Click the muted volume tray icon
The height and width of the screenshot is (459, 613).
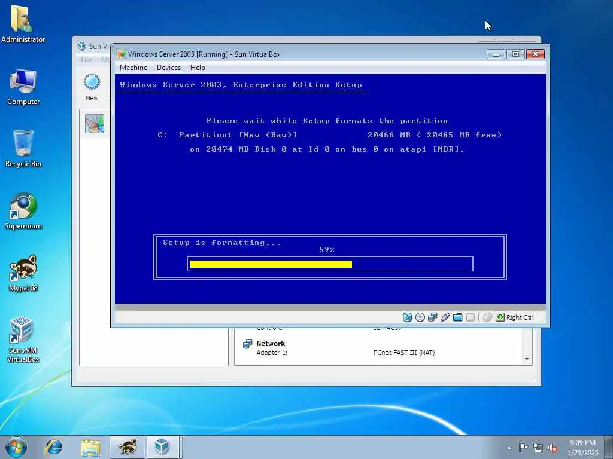click(553, 448)
